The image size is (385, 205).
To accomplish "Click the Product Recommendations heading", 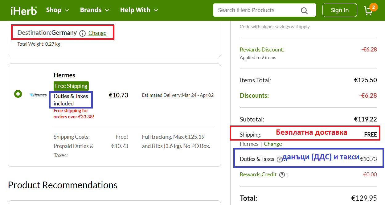I will tap(63, 185).
